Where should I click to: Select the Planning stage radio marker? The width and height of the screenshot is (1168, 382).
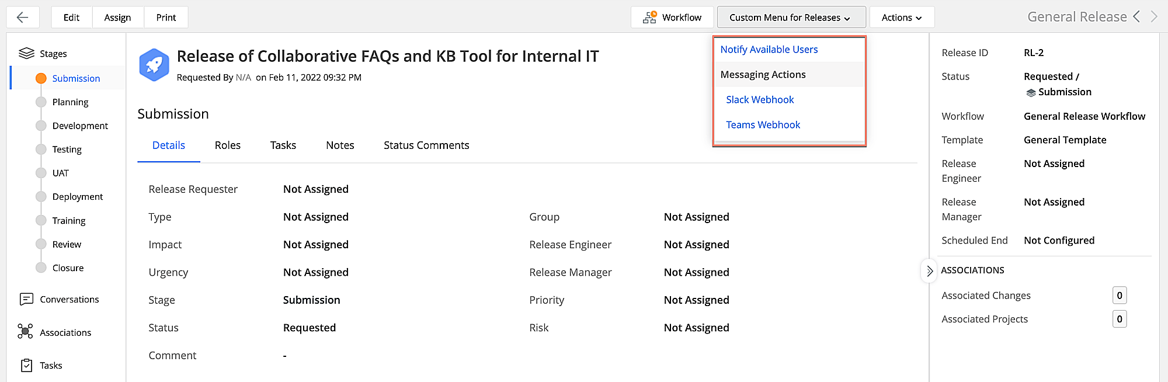pyautogui.click(x=41, y=102)
